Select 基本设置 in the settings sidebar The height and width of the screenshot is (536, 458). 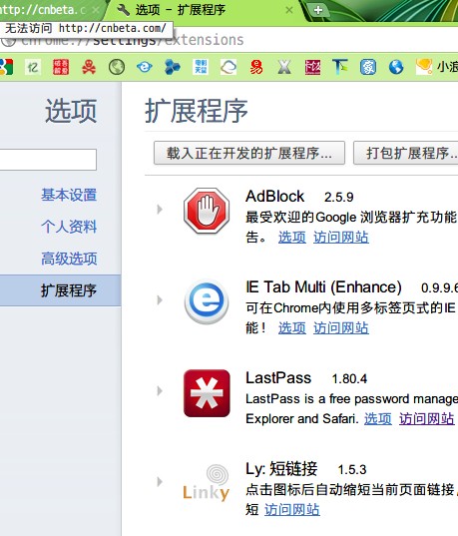(69, 195)
